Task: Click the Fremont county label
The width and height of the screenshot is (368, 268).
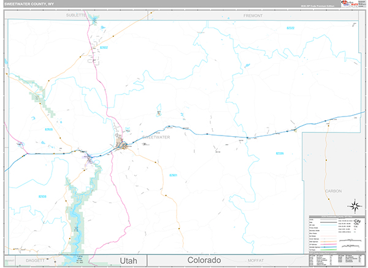Action: coord(253,14)
